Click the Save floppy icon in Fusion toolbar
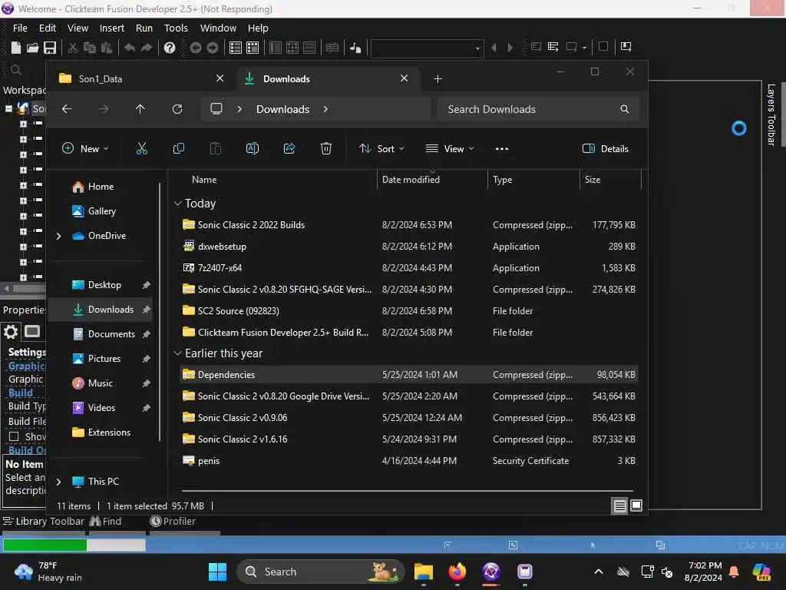 [50, 47]
